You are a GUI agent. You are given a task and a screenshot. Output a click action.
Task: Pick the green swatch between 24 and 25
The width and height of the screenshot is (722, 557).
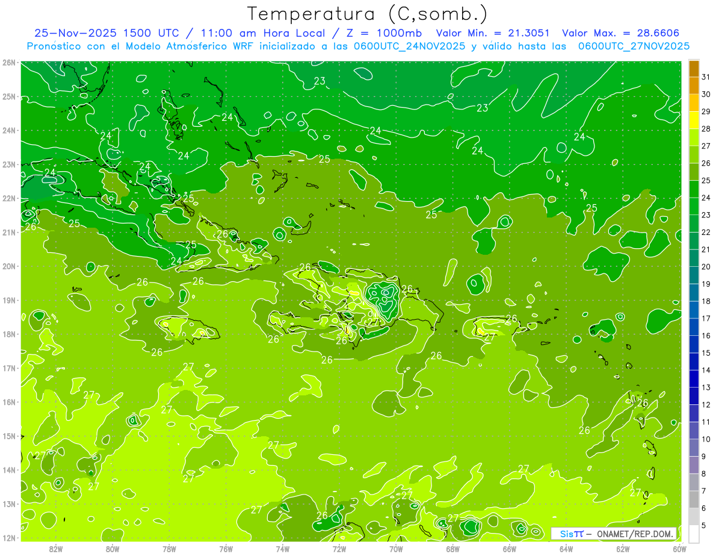pos(694,189)
